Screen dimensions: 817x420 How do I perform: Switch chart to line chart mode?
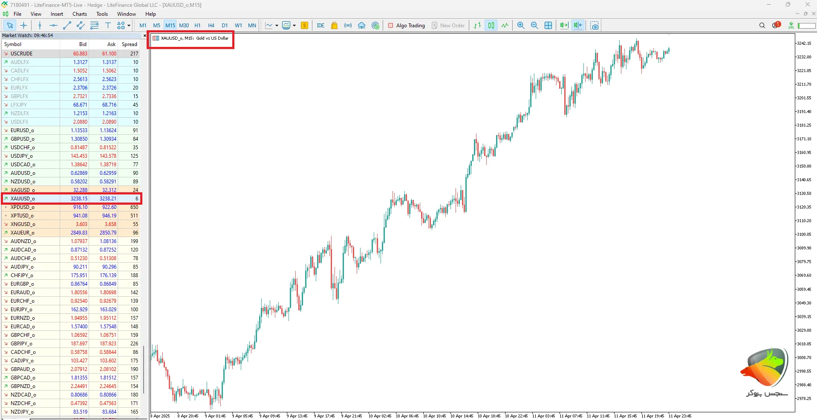click(x=505, y=26)
